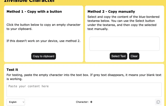Focus the empty Method 2 textarea
166x106 pixels.
125,44
